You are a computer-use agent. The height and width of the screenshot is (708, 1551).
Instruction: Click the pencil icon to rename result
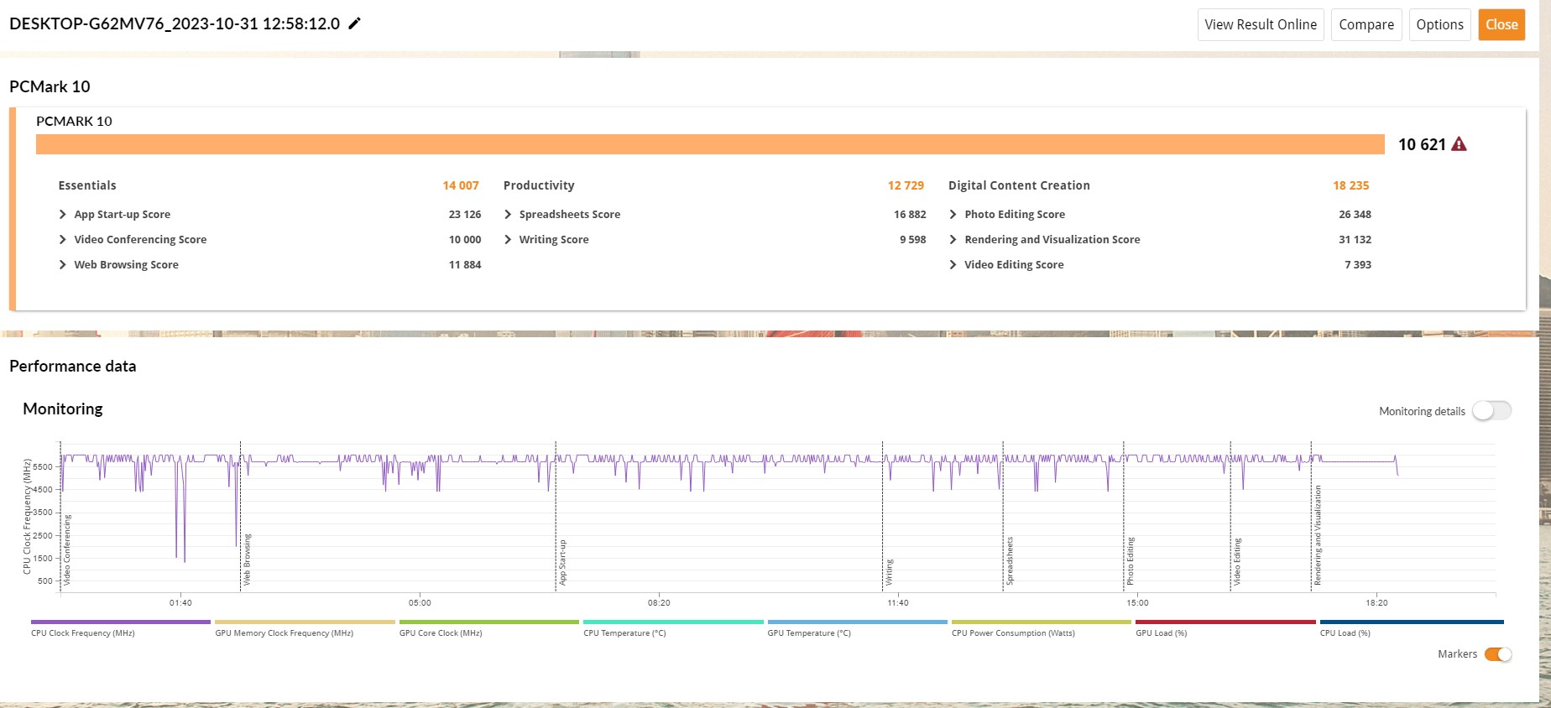[x=355, y=23]
